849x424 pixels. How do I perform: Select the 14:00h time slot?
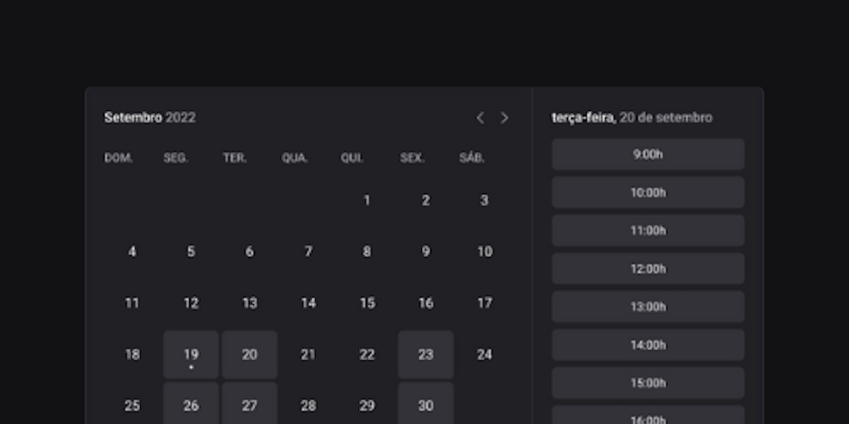648,344
